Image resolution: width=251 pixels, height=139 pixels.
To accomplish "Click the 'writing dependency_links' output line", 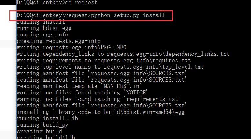I will 123,54.
